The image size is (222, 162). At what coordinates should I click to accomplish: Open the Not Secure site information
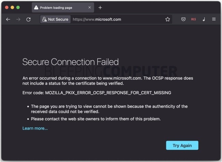[55, 19]
